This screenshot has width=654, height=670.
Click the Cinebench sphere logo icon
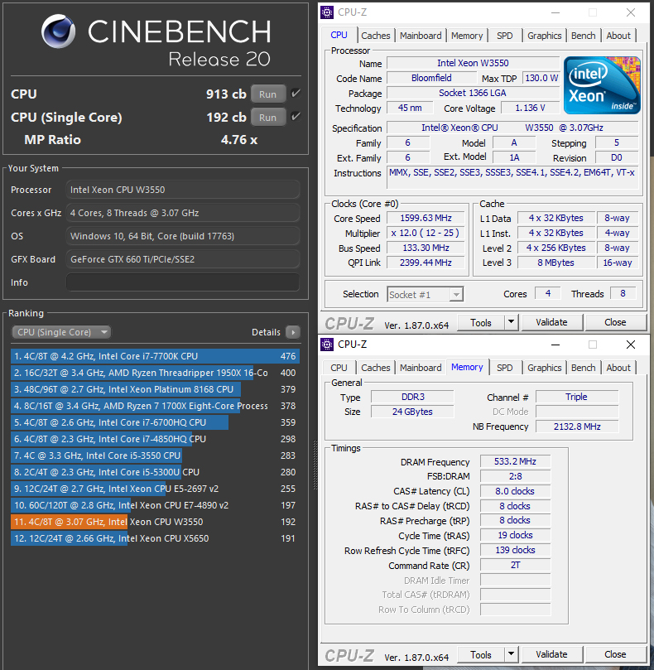pos(59,31)
